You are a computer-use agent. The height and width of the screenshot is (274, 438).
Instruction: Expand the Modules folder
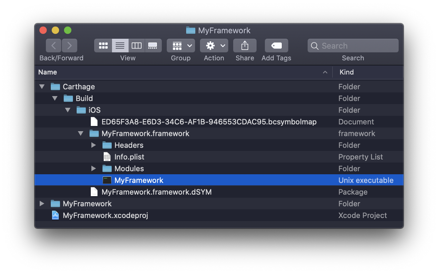93,168
